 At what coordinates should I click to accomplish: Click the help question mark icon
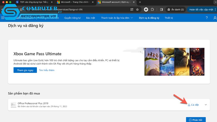click(x=207, y=18)
